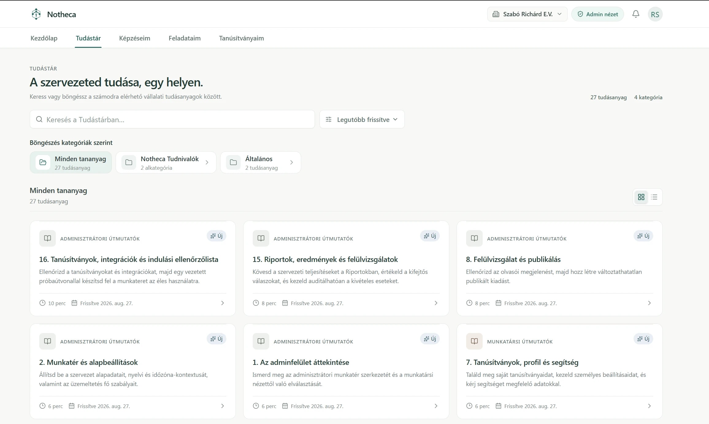Screen dimensions: 709x424
Task: Click the 27 tudásanyag counter in the header
Action: click(x=608, y=97)
